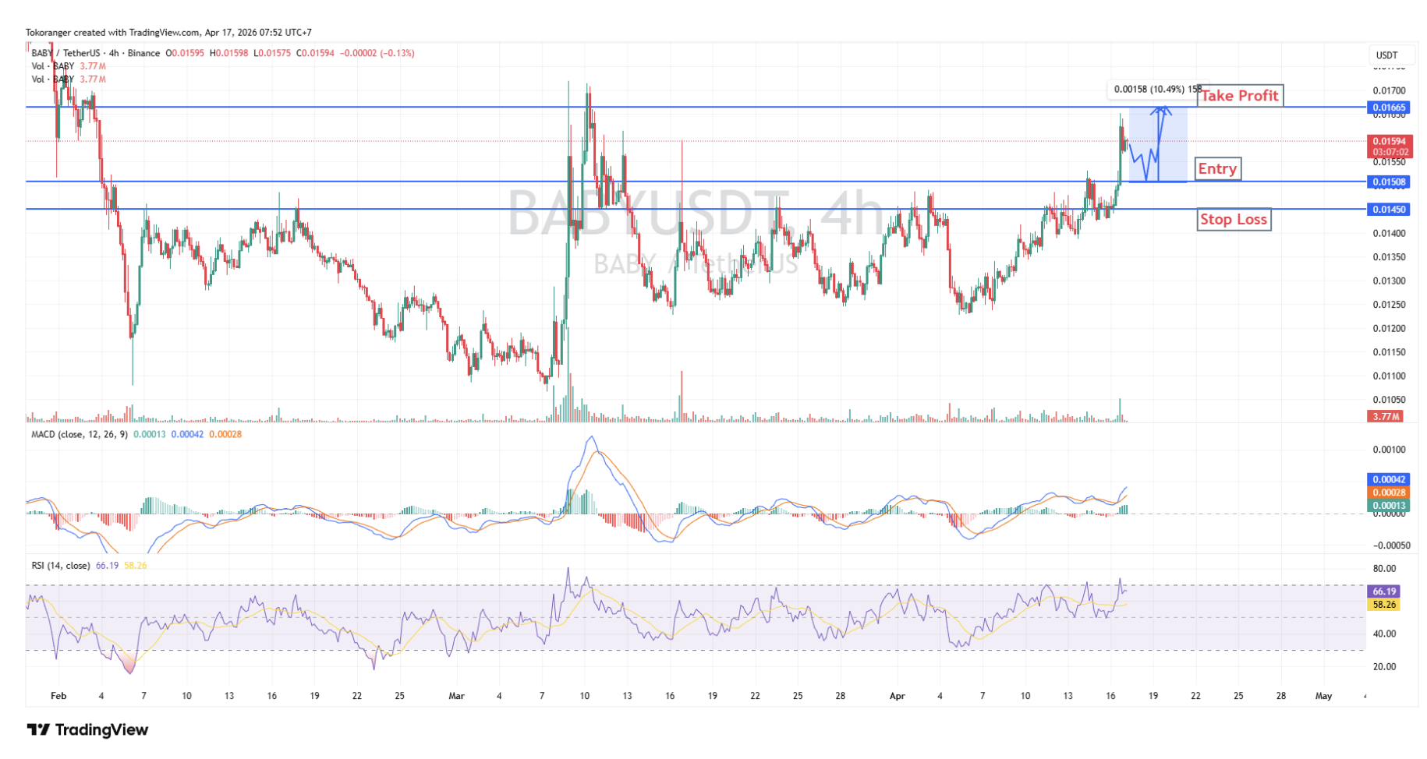This screenshot has width=1427, height=759.
Task: Click the Apr date on time axis
Action: tap(897, 696)
